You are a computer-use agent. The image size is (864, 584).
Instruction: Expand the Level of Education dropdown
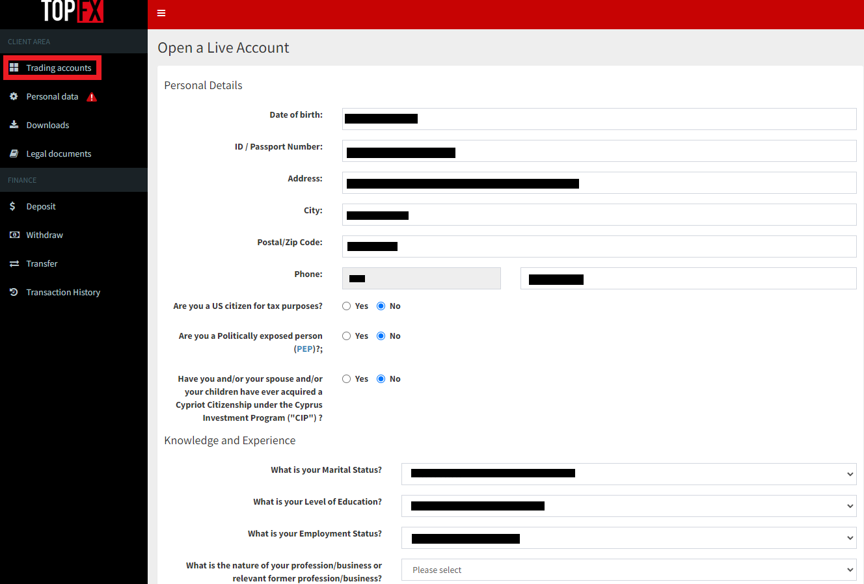pyautogui.click(x=628, y=506)
